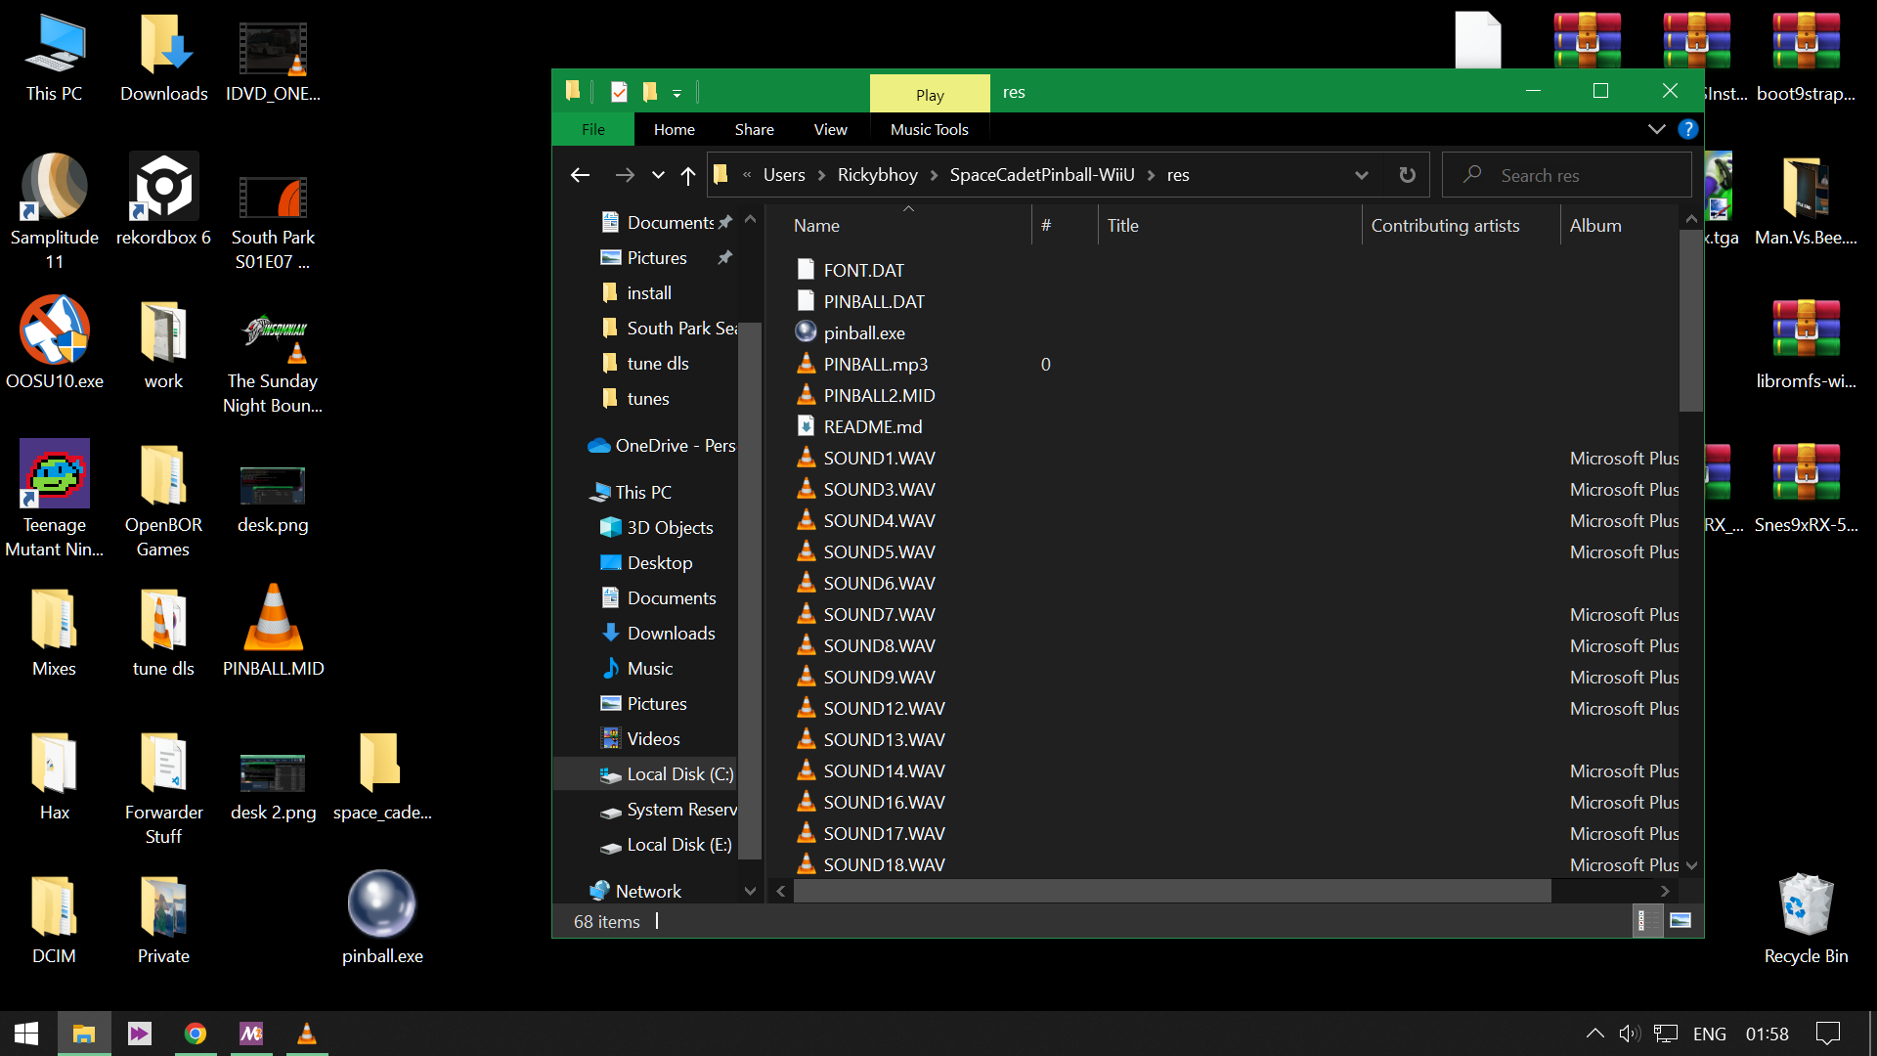
Task: Open the volume control in system tray
Action: (1629, 1034)
